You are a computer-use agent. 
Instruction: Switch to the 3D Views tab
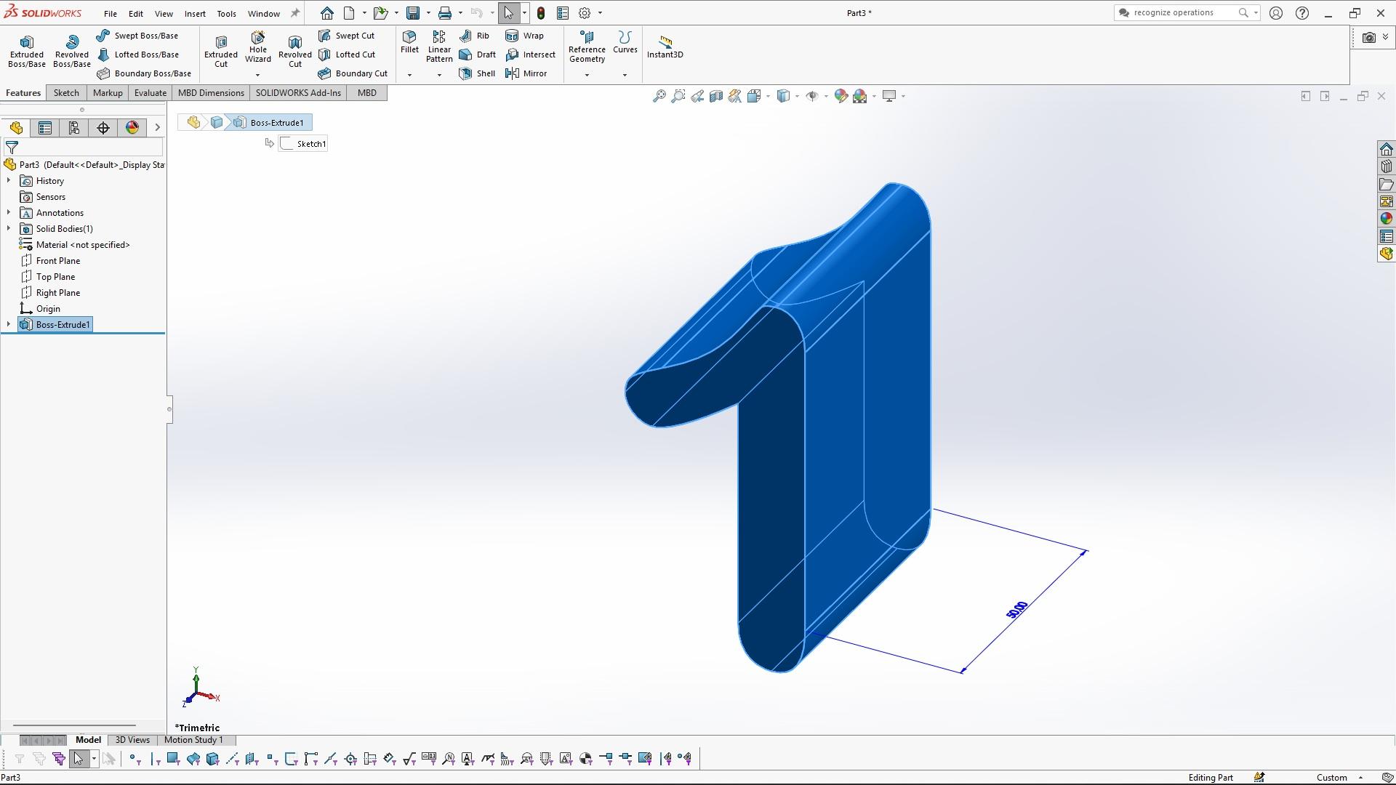(132, 740)
